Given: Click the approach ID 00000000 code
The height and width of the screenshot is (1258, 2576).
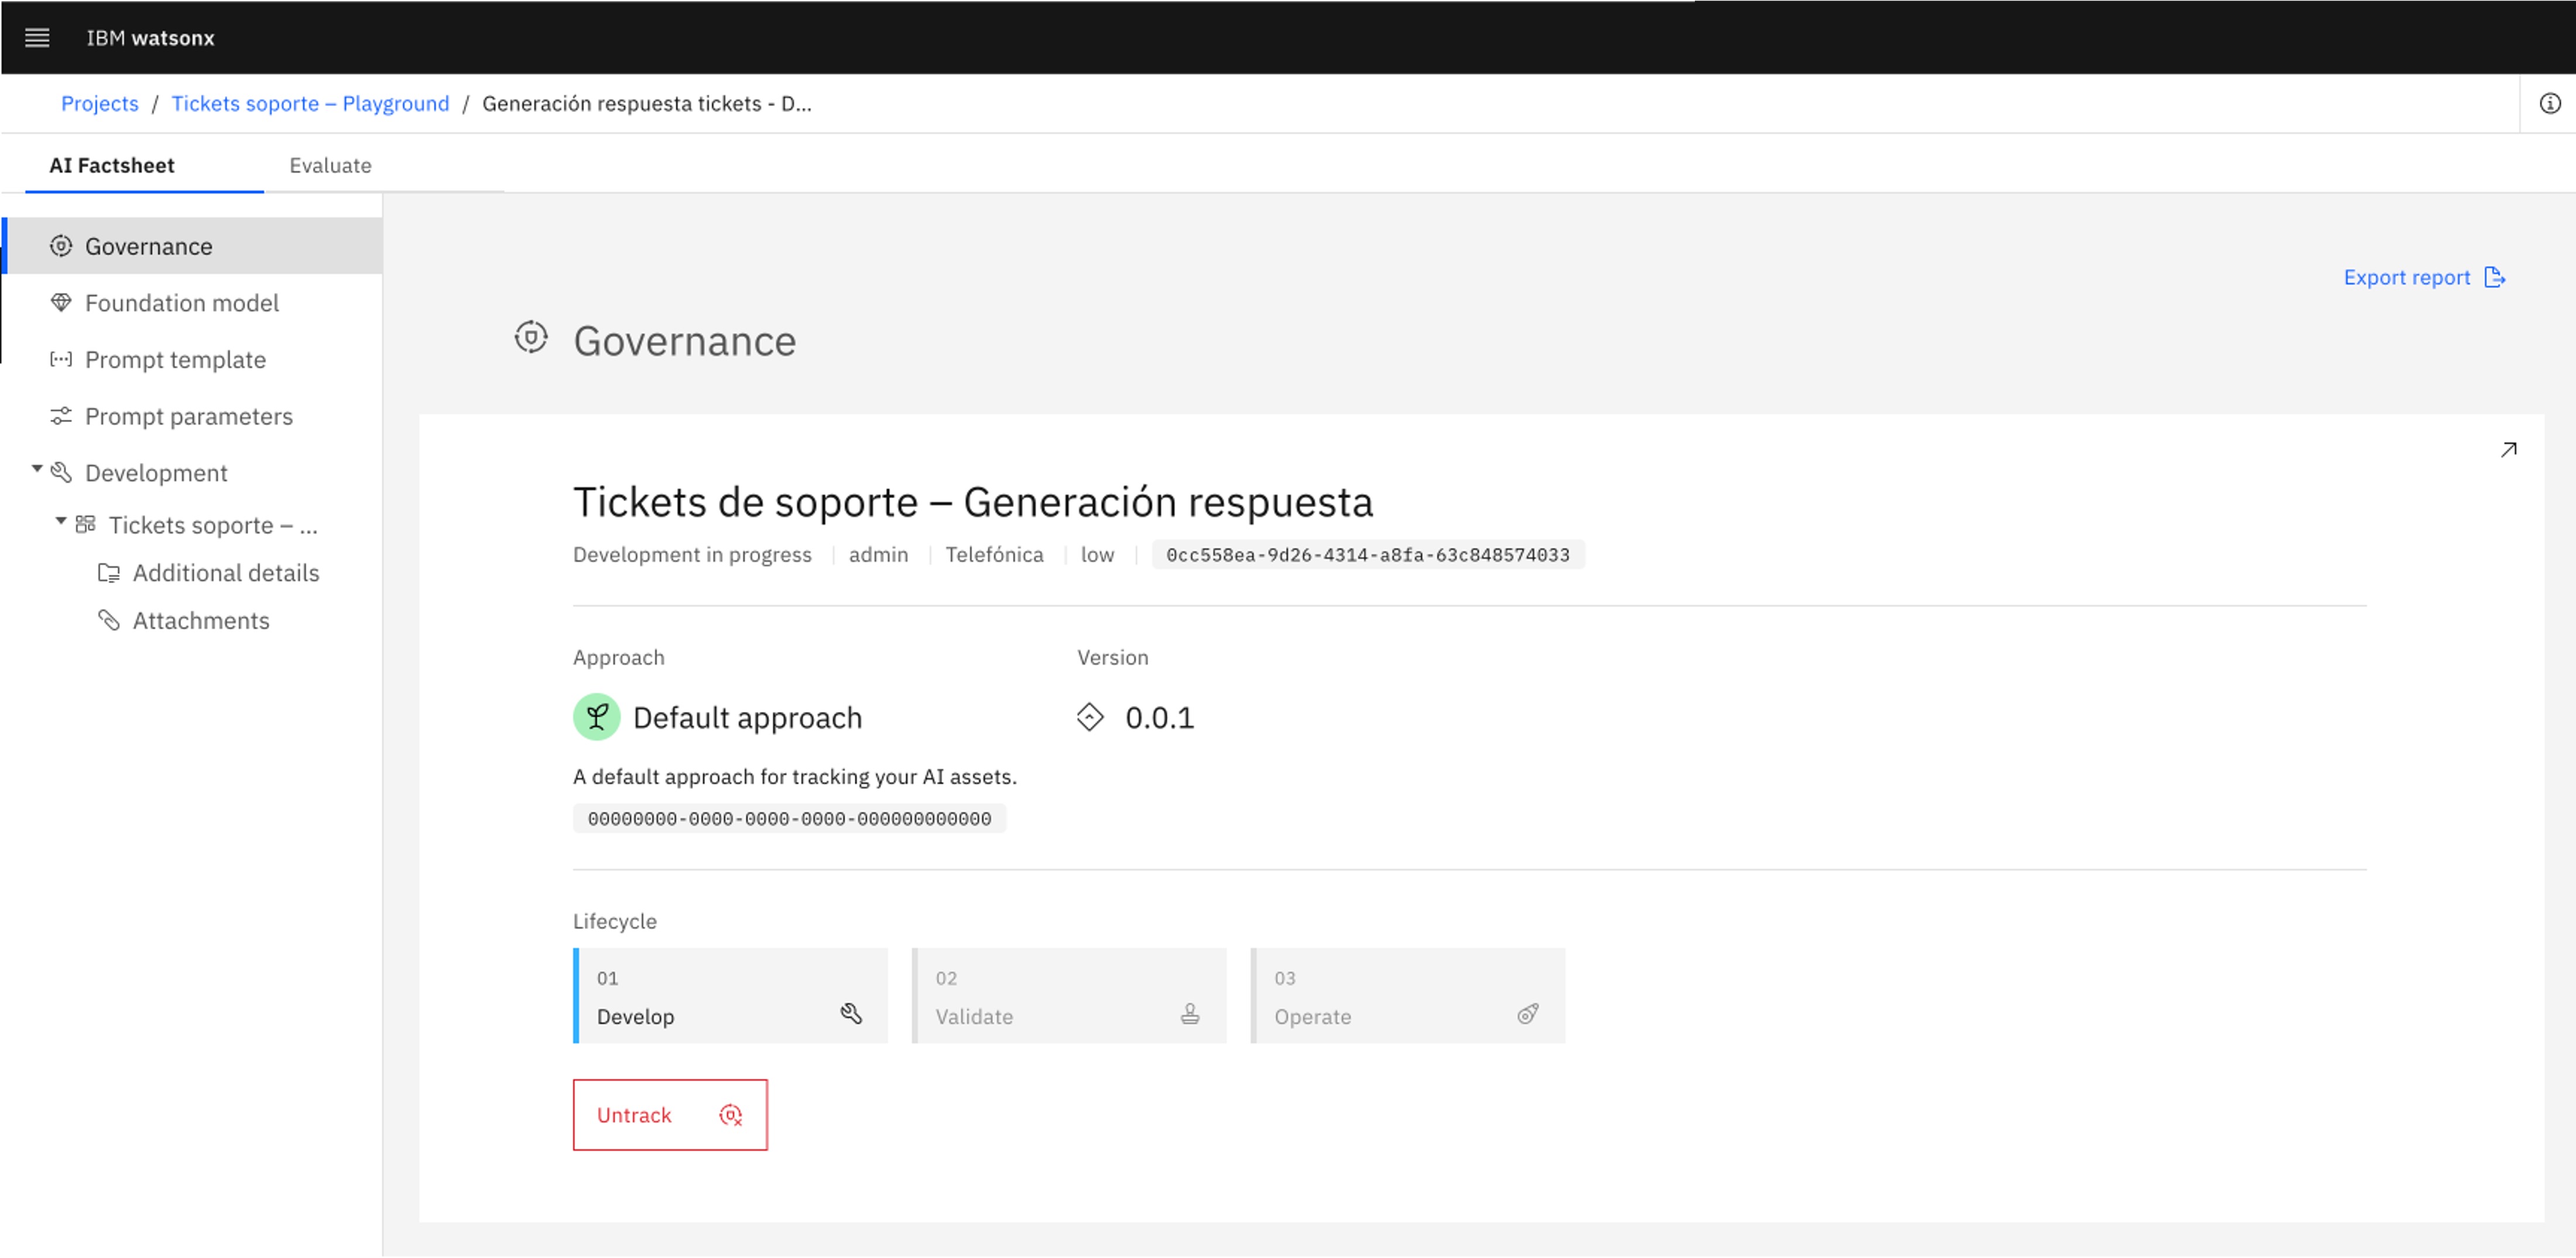Looking at the screenshot, I should pos(789,819).
